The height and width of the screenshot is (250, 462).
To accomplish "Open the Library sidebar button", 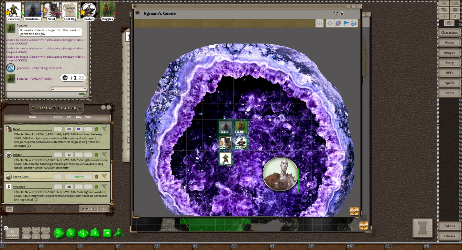I will [449, 236].
